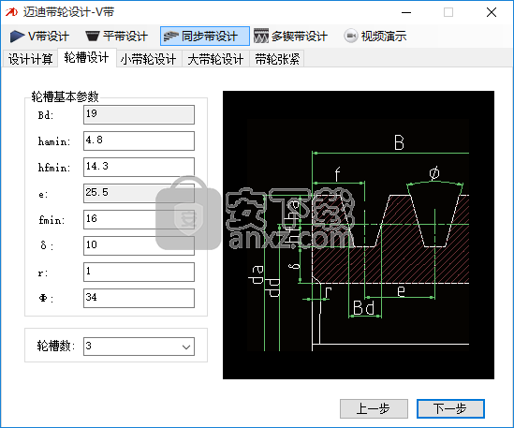The height and width of the screenshot is (428, 514).
Task: Minimize the 迈迪带轮设计 window
Action: tap(406, 12)
